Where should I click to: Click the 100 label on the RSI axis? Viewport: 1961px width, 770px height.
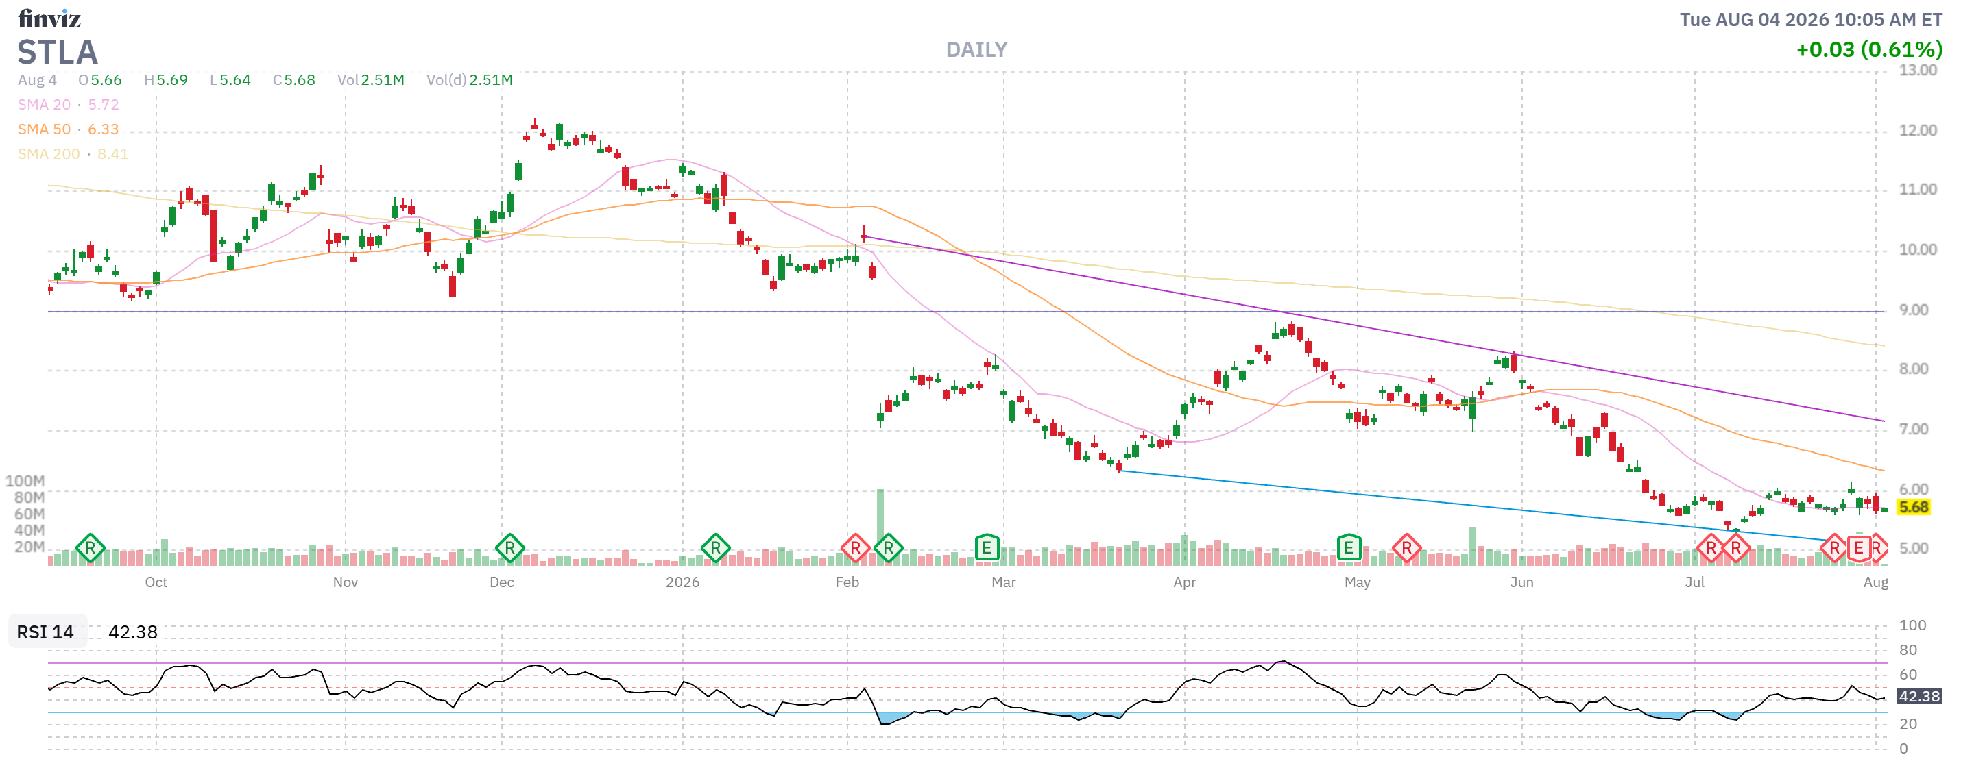click(1912, 625)
